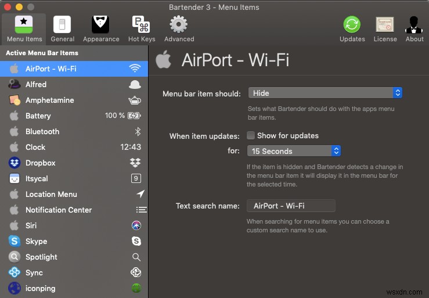This screenshot has width=429, height=298.
Task: Select the Notification Center row
Action: pyautogui.click(x=74, y=210)
